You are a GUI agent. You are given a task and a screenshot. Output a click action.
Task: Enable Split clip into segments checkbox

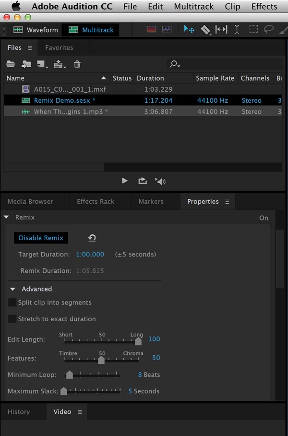[x=12, y=302]
